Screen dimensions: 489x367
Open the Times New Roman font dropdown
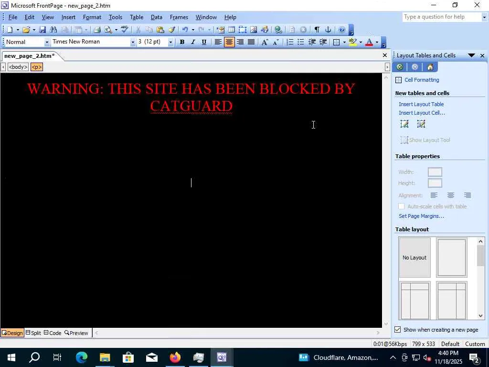click(133, 42)
